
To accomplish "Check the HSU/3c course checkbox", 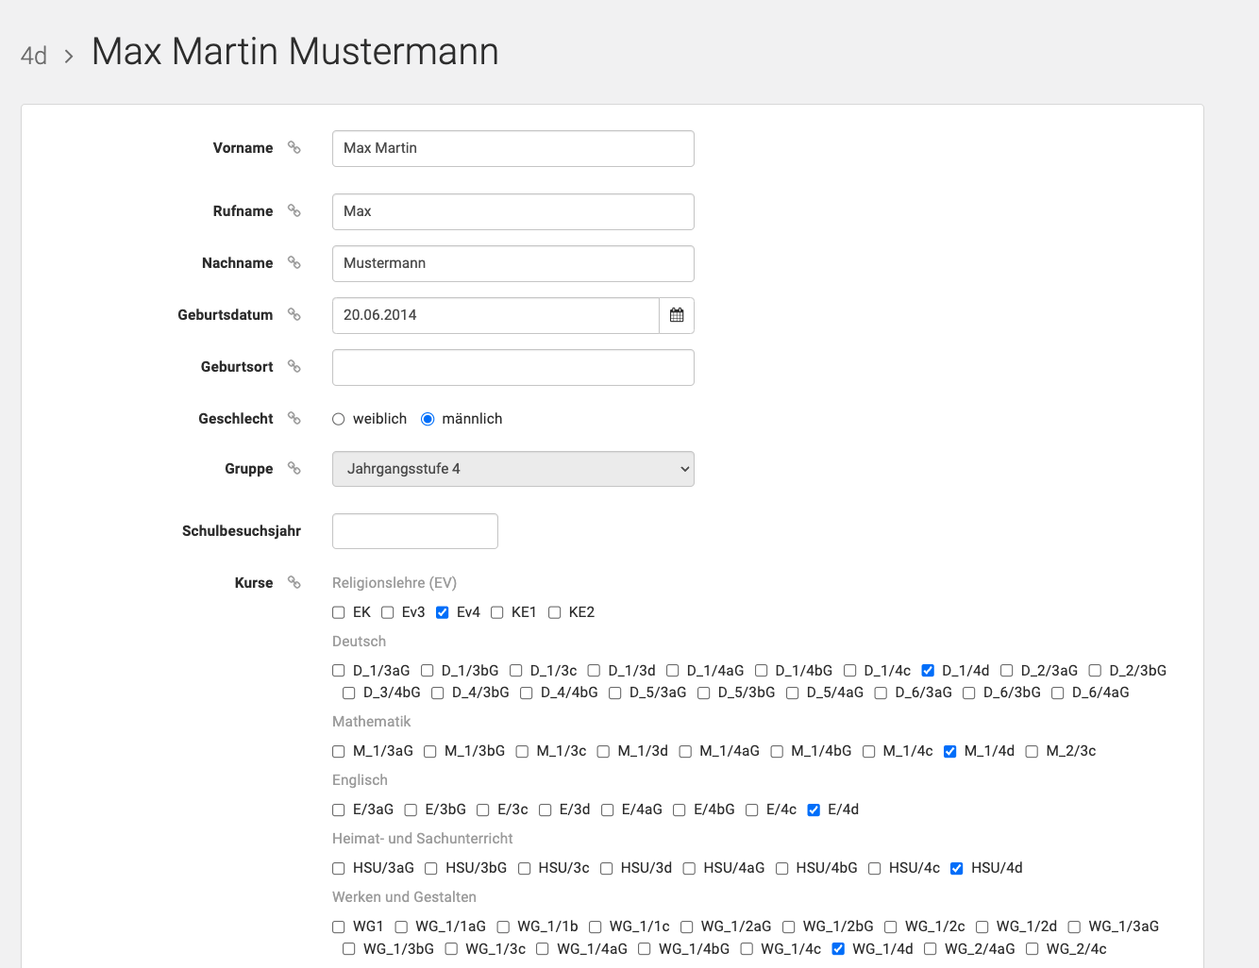I will point(524,869).
